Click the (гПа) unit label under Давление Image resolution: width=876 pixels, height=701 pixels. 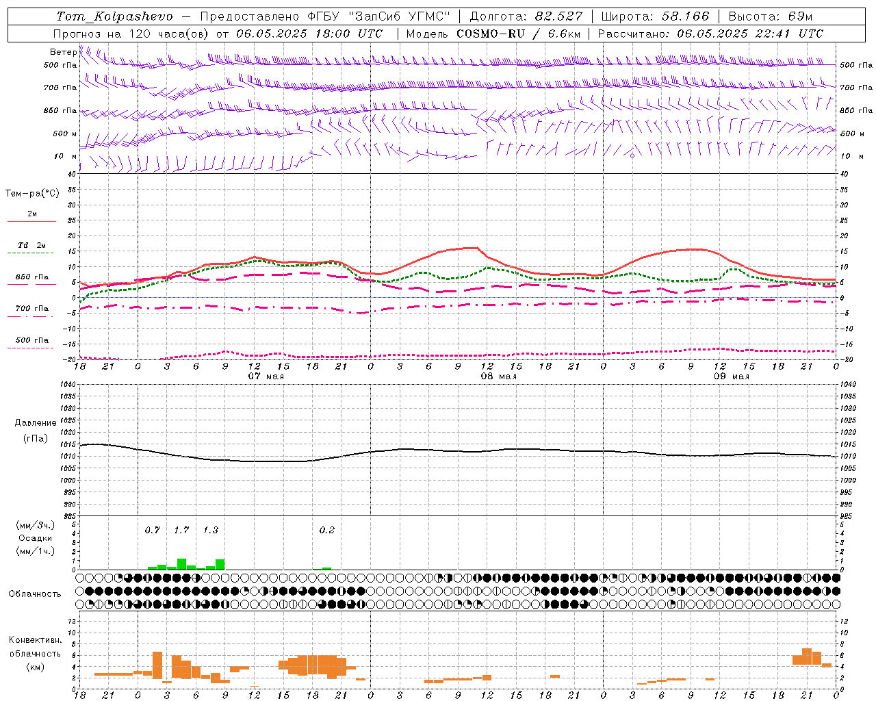[36, 439]
